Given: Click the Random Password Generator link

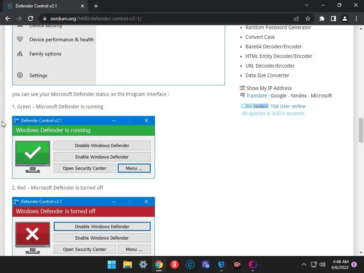Looking at the screenshot, I should point(278,27).
